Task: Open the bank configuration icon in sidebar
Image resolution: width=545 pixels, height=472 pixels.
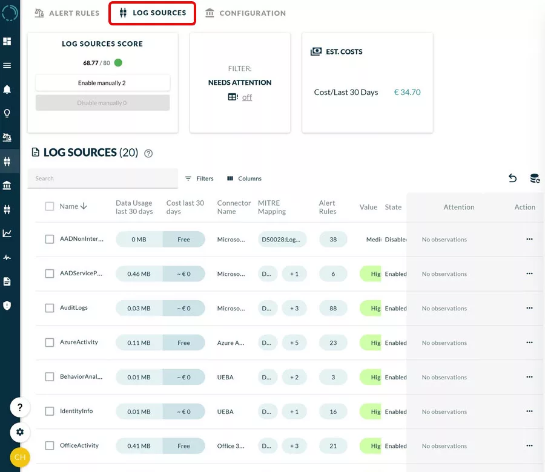Action: (7, 185)
